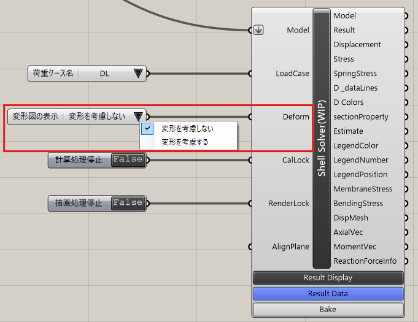
Task: Click the Deform input label
Action: [296, 117]
